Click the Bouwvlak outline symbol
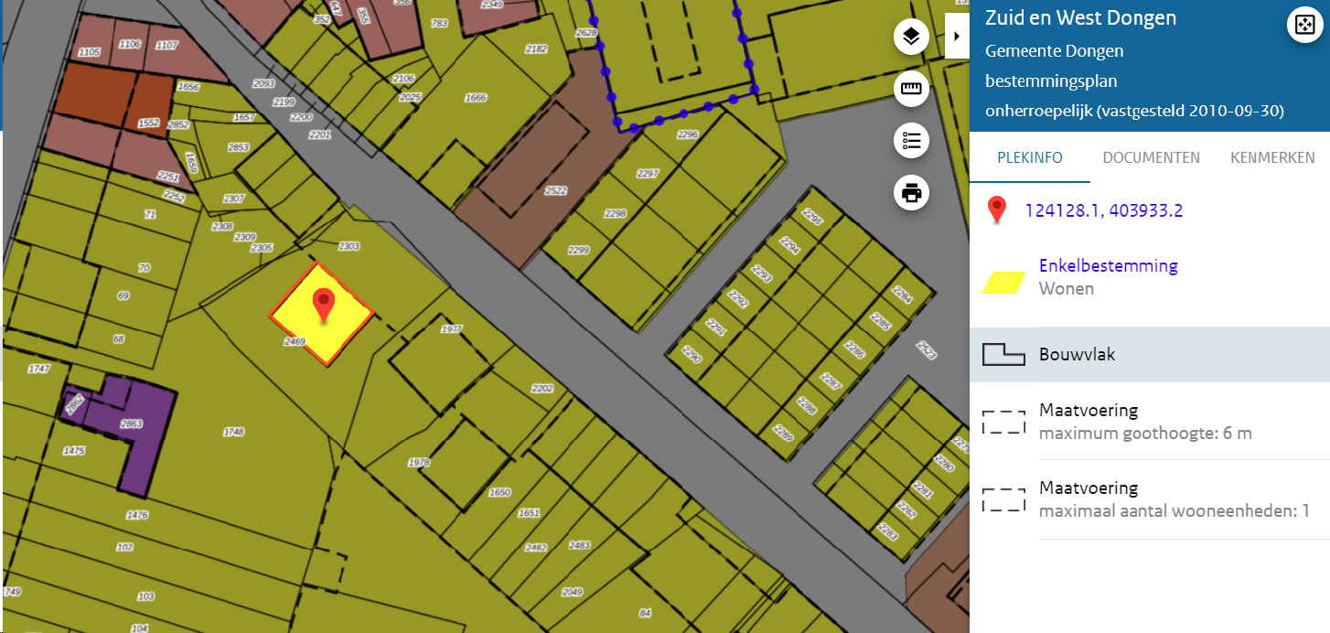 click(x=1003, y=355)
